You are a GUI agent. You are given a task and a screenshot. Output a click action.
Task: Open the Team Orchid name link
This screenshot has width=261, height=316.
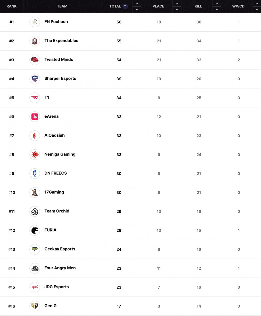coord(57,211)
